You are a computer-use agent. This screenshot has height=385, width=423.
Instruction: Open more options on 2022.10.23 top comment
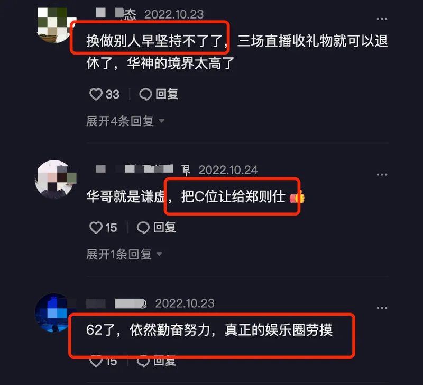[x=382, y=19]
